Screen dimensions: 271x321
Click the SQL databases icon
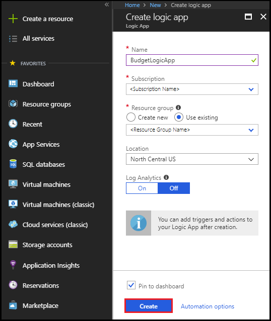pyautogui.click(x=13, y=164)
